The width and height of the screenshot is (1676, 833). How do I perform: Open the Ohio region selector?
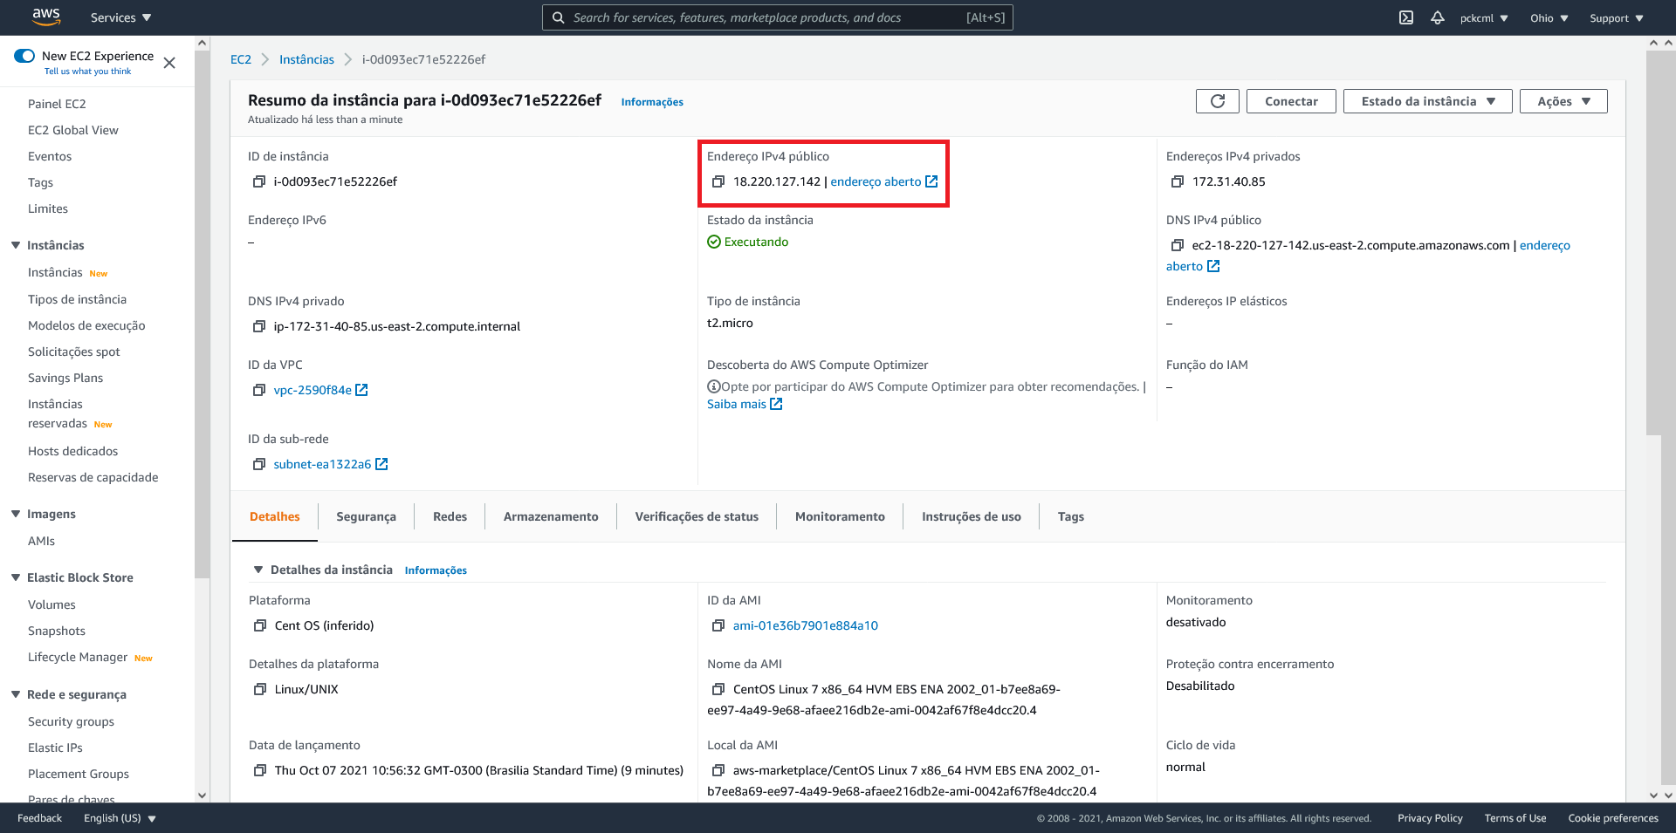click(1548, 17)
